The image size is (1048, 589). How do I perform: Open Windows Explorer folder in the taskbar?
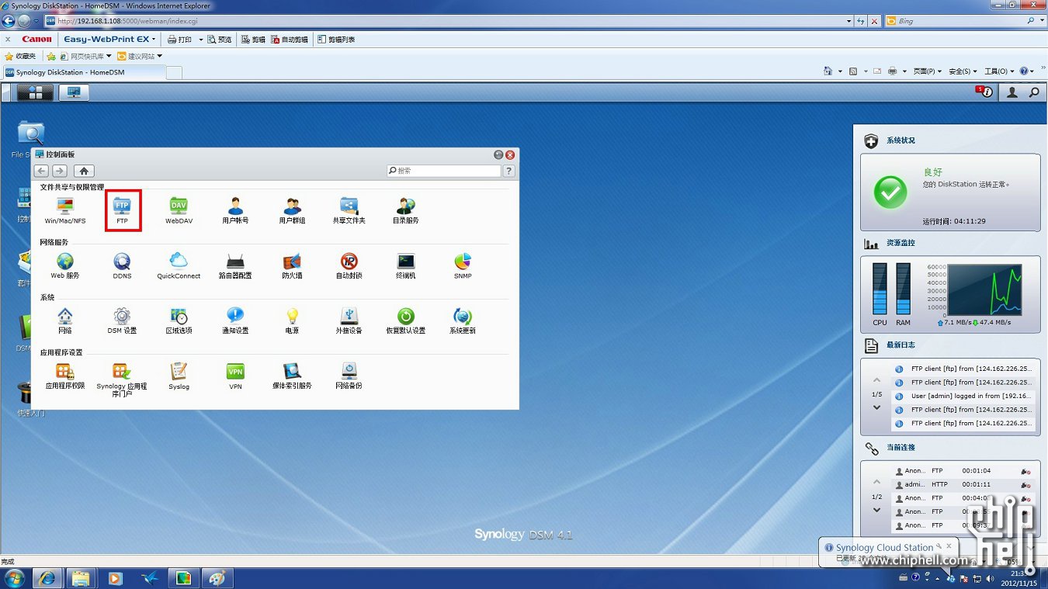click(81, 578)
